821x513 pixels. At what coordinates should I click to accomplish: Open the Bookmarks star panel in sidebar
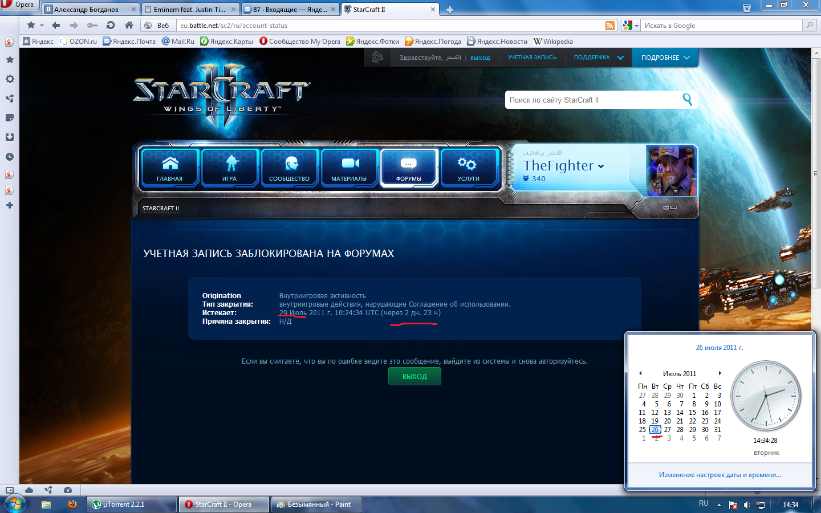(10, 60)
